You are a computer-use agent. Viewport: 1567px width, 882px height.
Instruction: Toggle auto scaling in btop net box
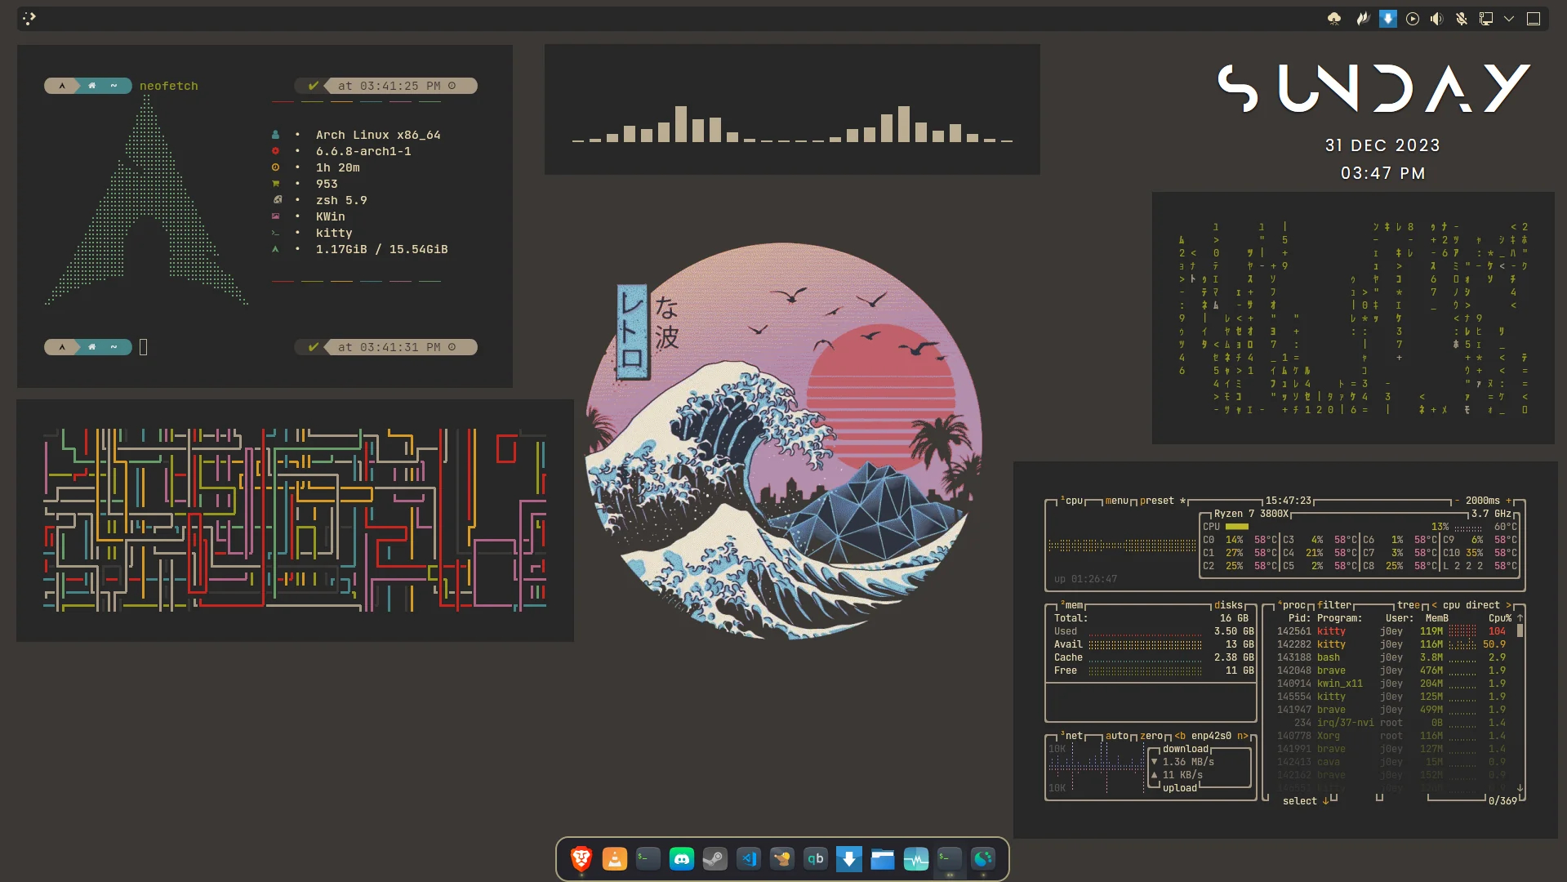coord(1116,736)
